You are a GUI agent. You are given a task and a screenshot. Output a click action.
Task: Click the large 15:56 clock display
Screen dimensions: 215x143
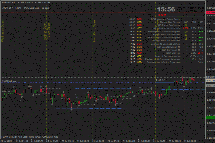click(166, 9)
